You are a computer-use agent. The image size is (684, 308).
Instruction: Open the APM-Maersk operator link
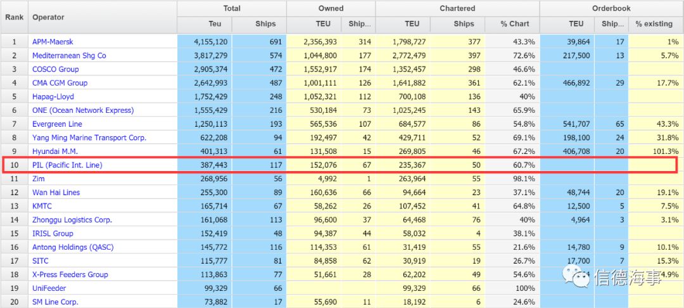click(x=53, y=42)
